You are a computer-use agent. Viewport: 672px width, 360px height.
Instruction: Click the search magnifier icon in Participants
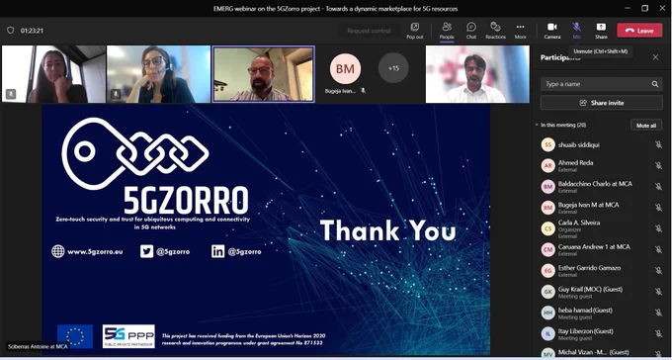click(x=655, y=84)
